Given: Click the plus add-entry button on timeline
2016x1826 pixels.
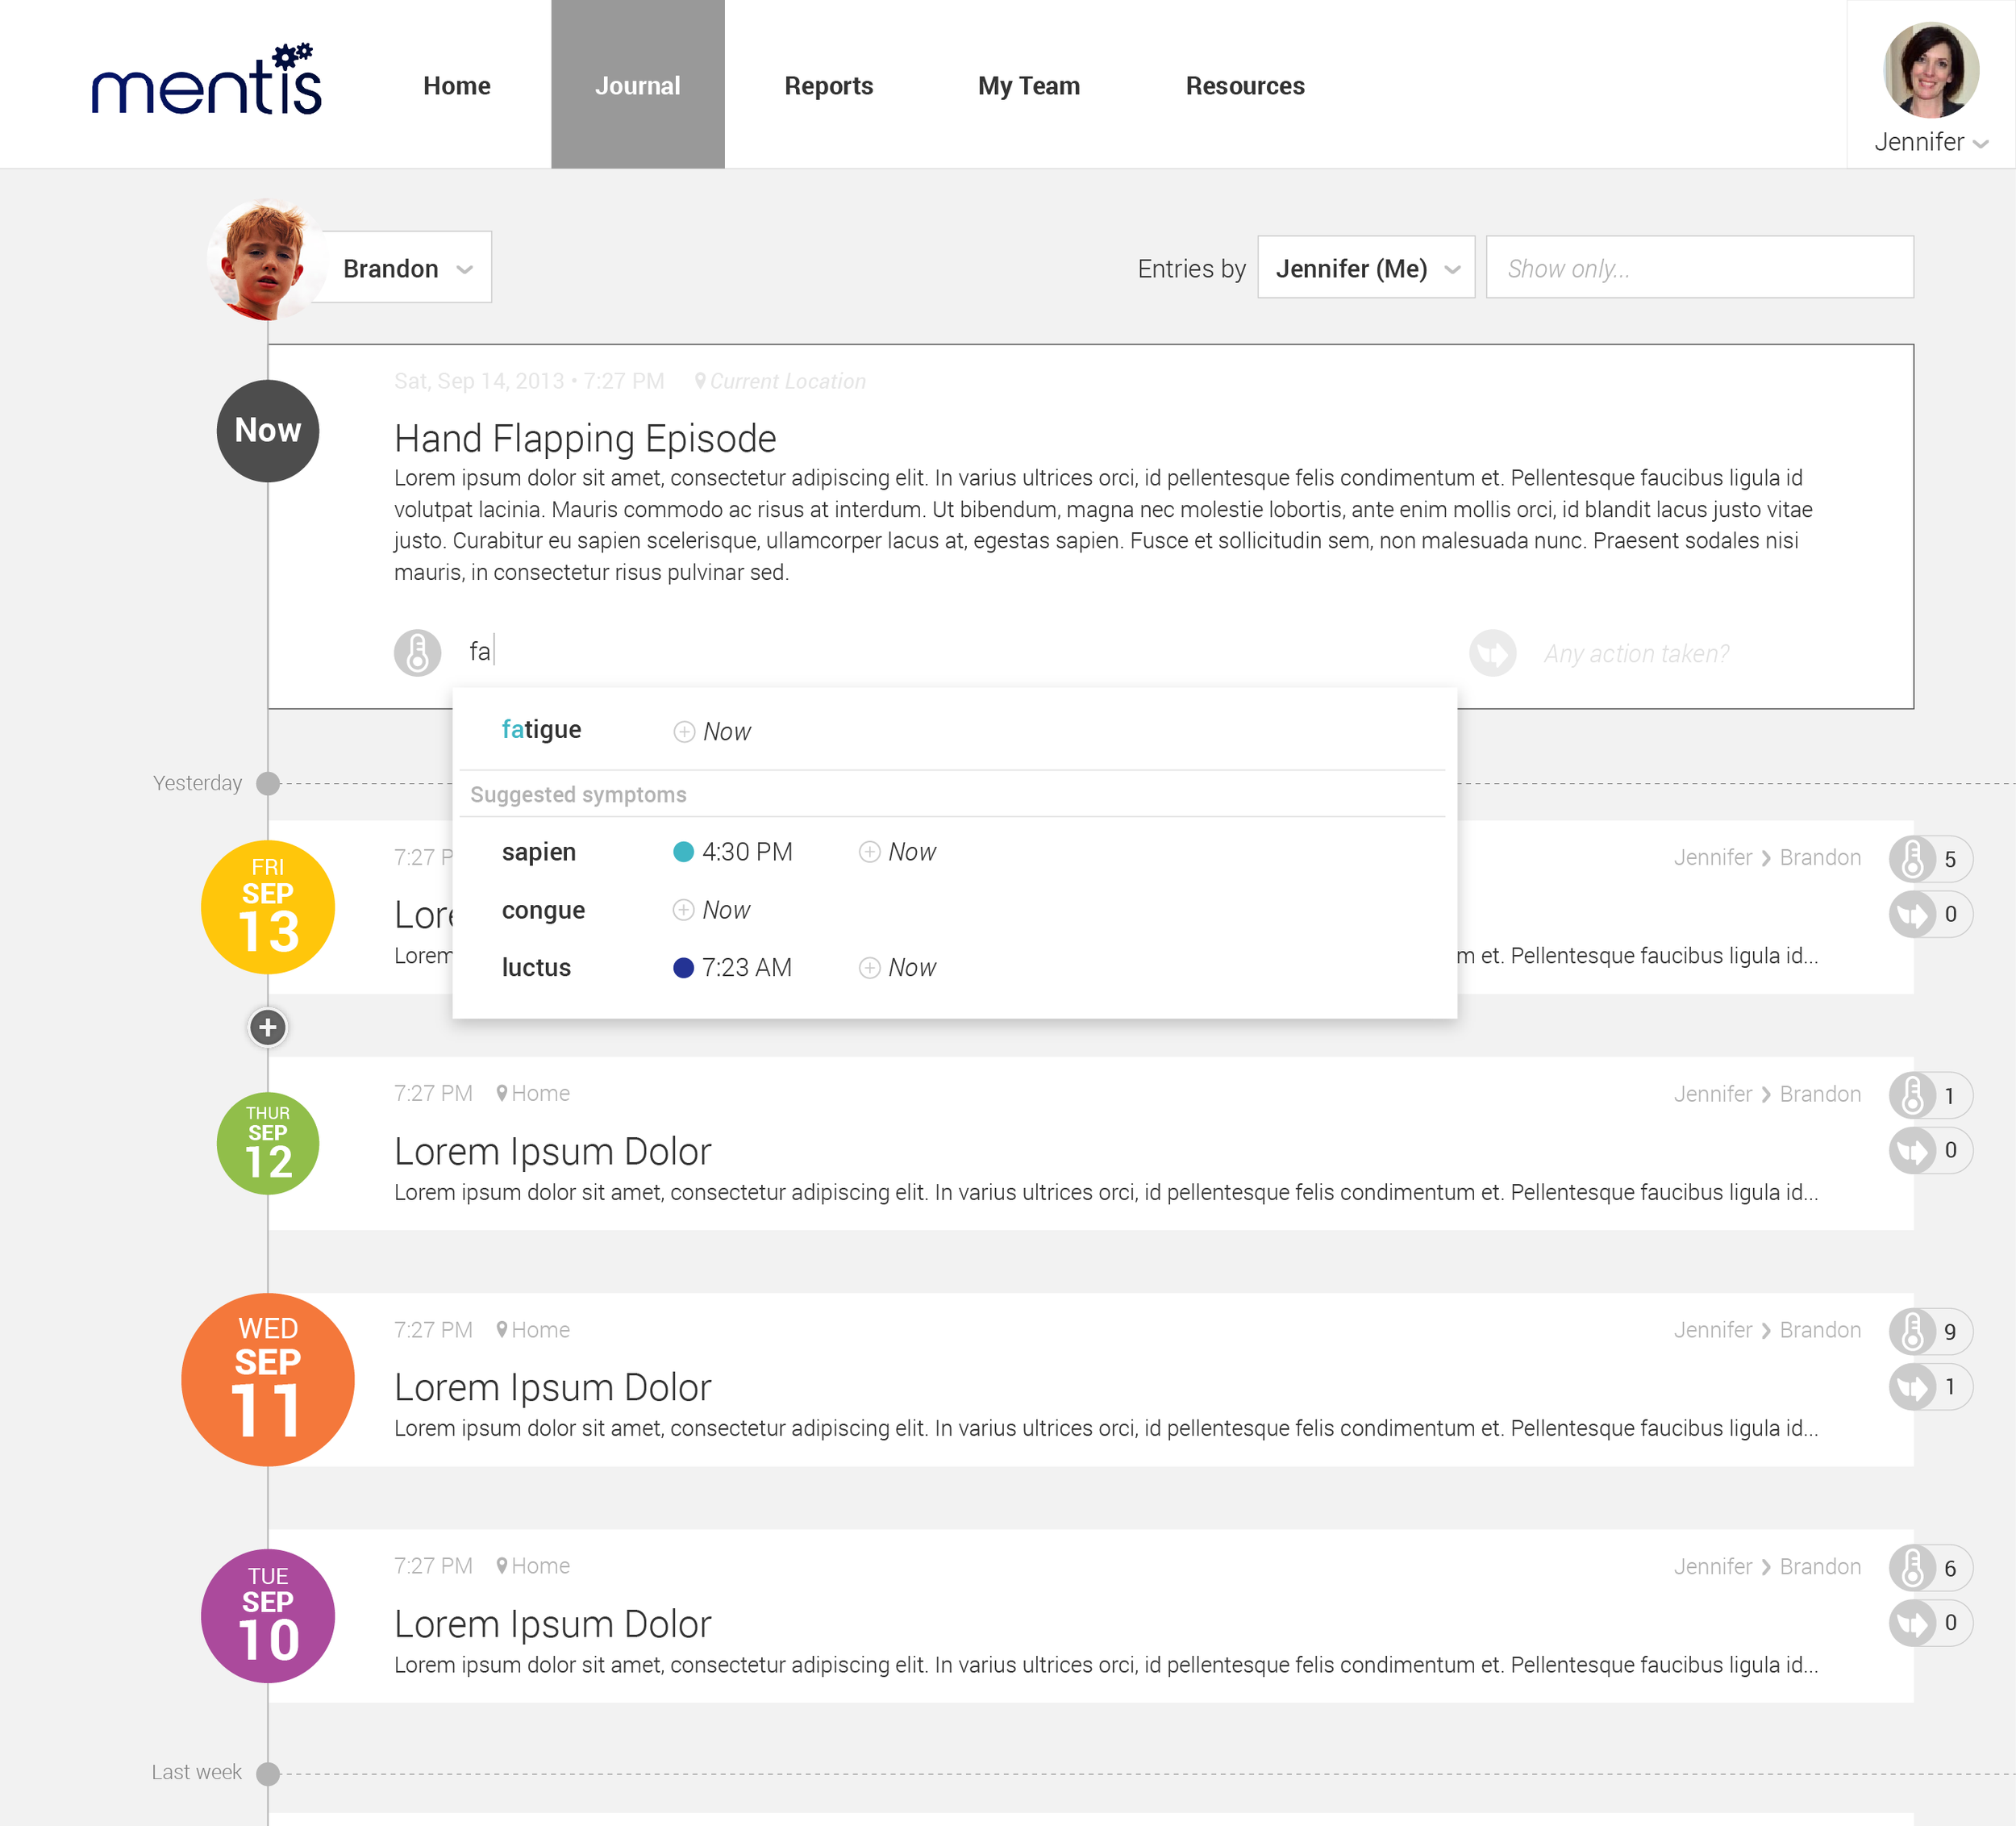Looking at the screenshot, I should (x=267, y=1027).
